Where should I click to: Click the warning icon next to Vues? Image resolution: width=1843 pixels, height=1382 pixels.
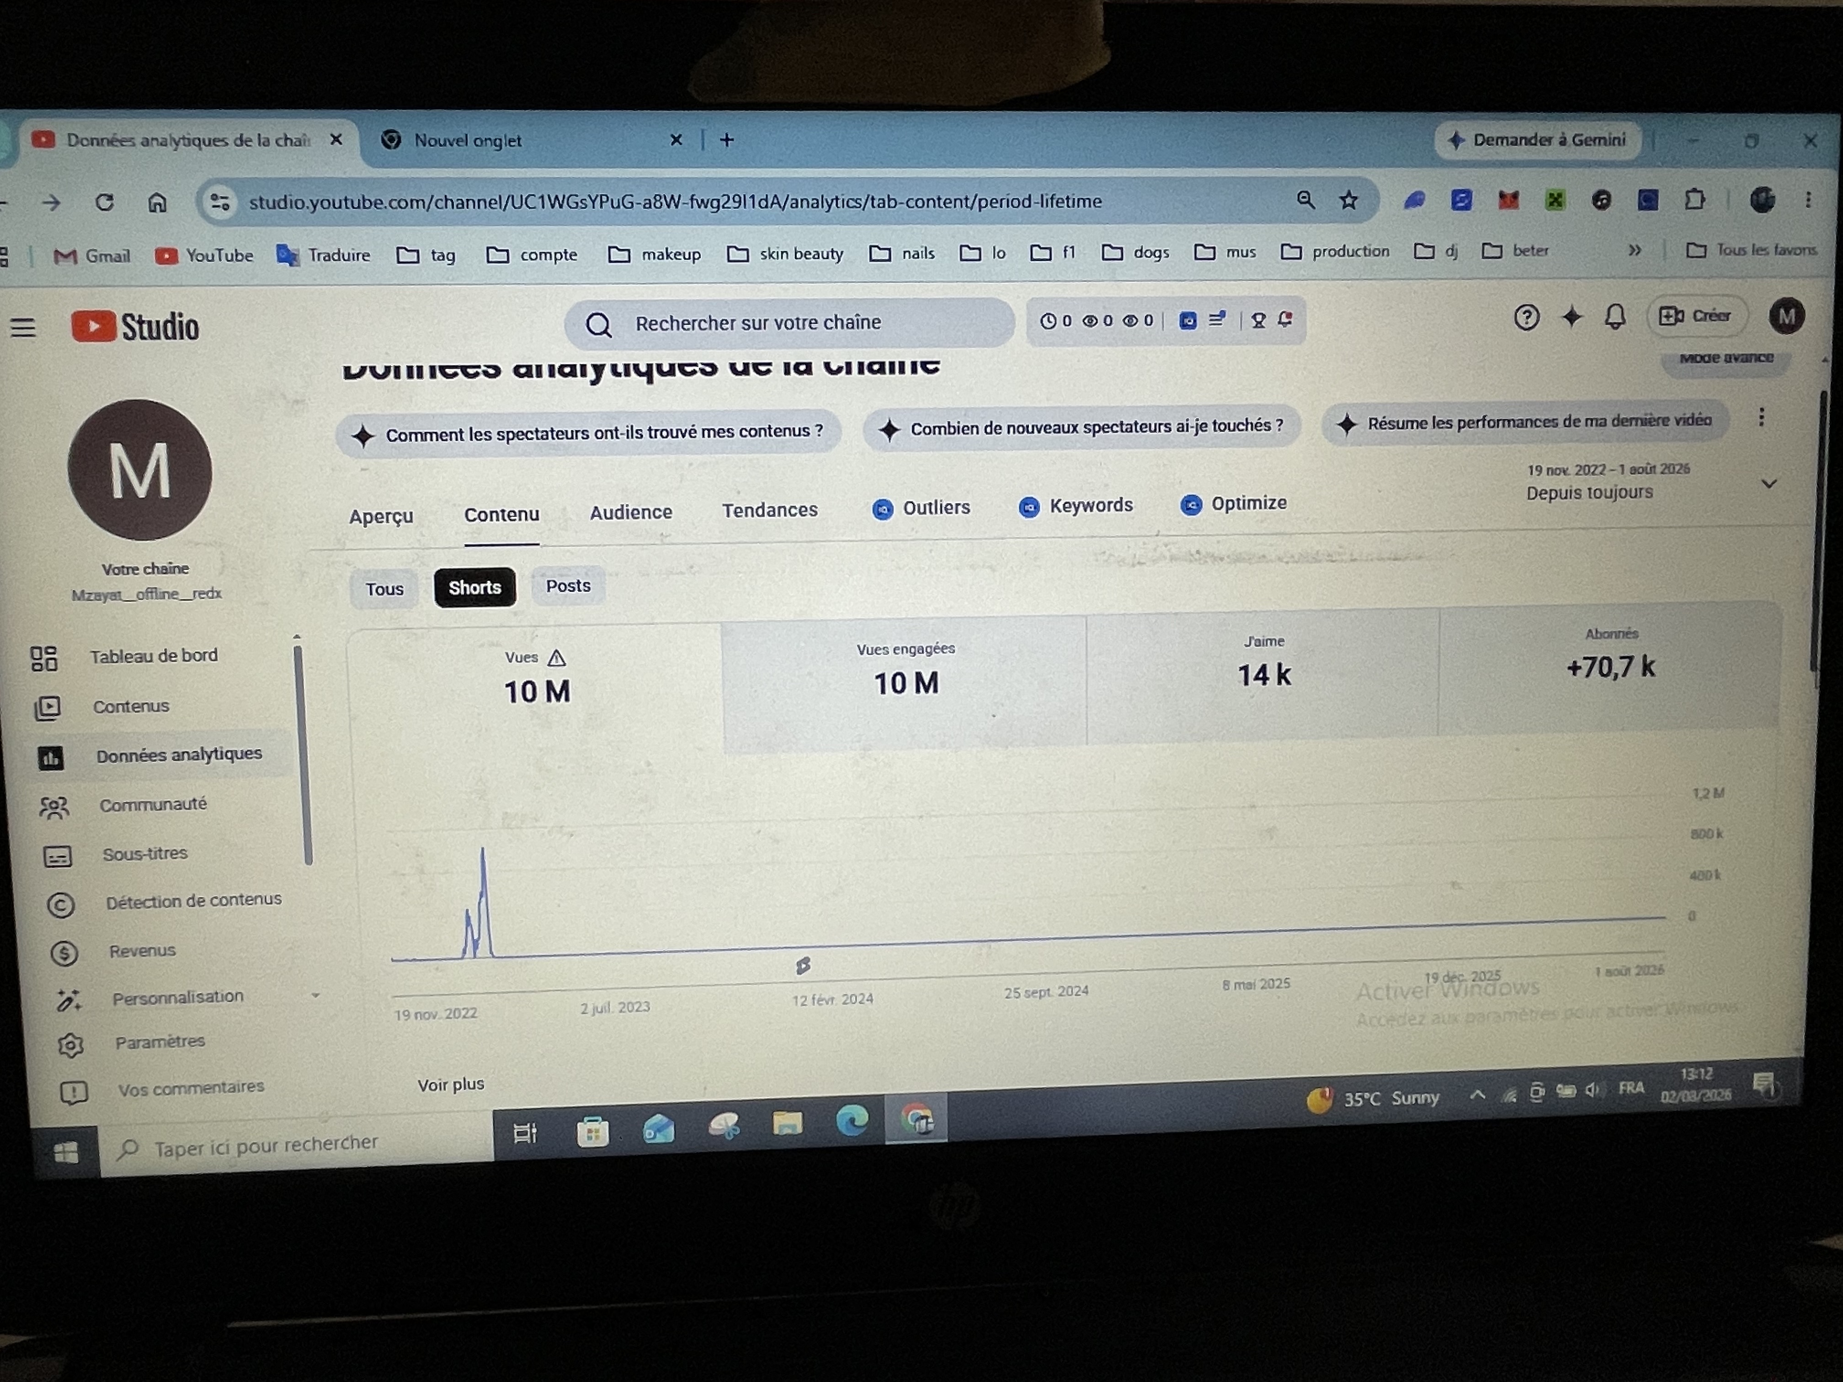point(557,658)
